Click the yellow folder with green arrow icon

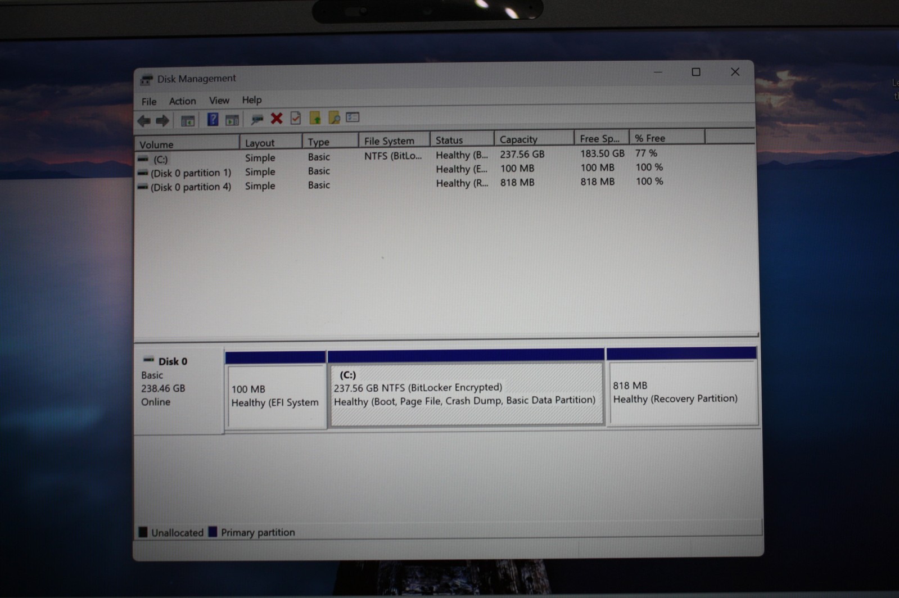pos(315,117)
